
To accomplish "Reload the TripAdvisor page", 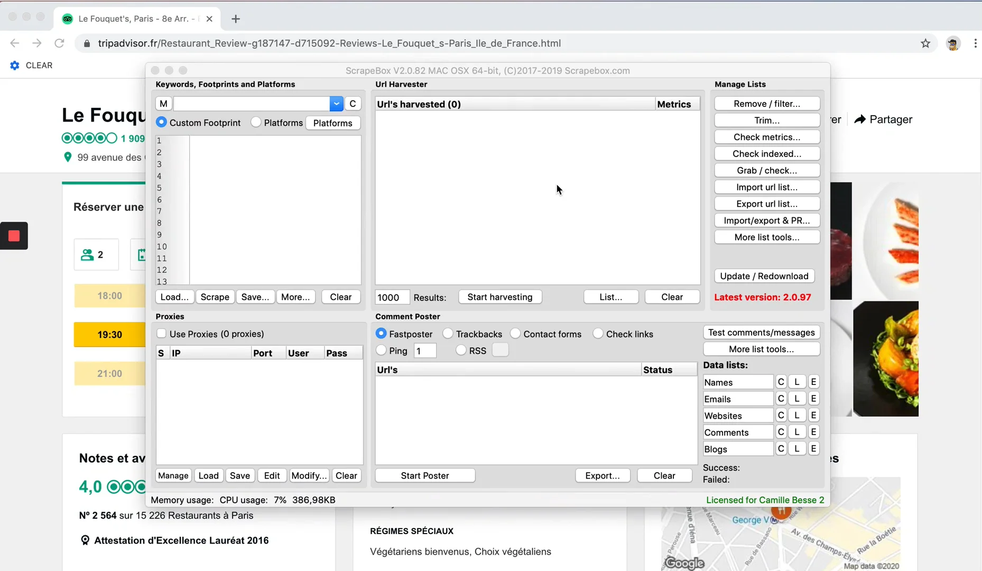I will 59,43.
